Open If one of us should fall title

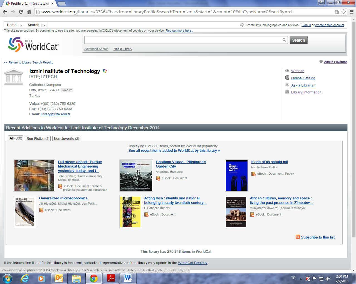point(269,162)
